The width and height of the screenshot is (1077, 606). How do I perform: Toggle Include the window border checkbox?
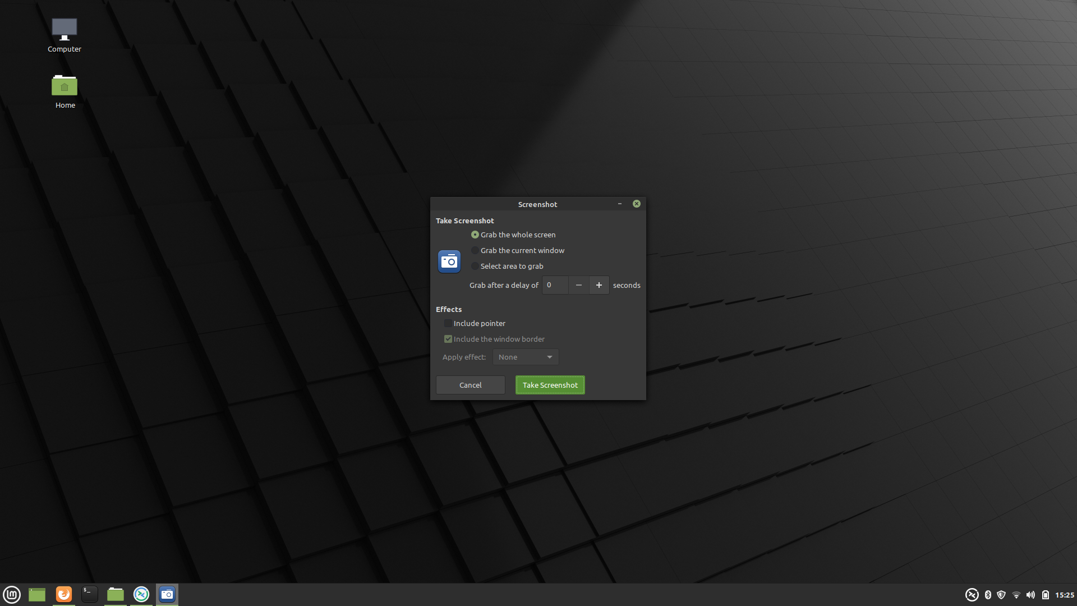coord(494,339)
